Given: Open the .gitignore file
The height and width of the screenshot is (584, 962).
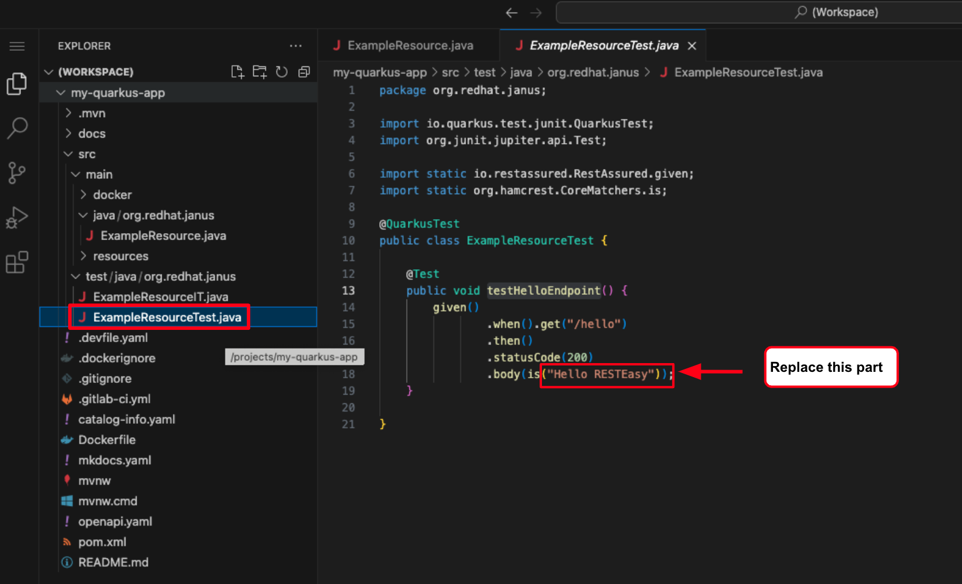Looking at the screenshot, I should [178, 378].
